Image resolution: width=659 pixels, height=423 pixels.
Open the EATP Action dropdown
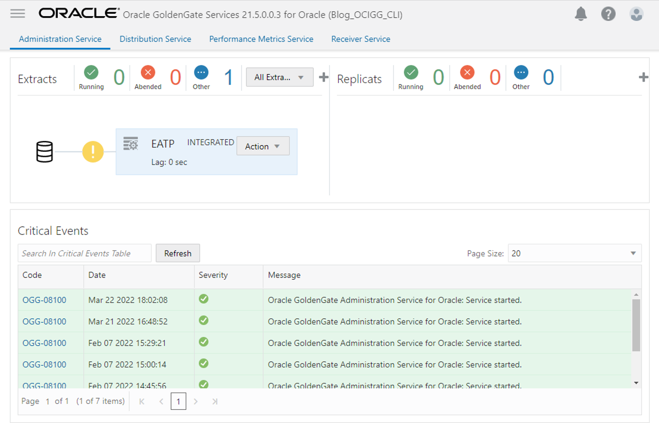(263, 146)
